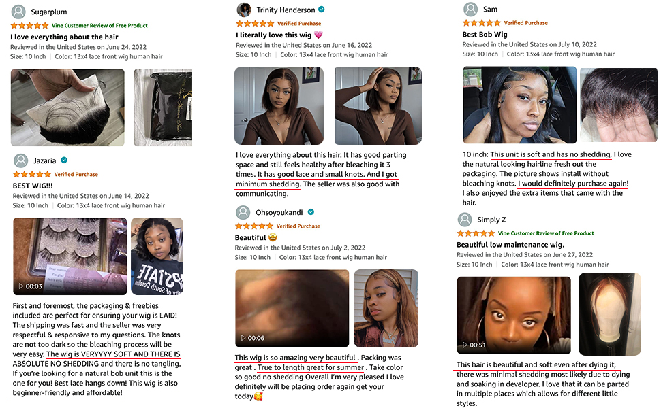Click Simply Z's profile avatar icon
This screenshot has width=661, height=408.
(465, 220)
